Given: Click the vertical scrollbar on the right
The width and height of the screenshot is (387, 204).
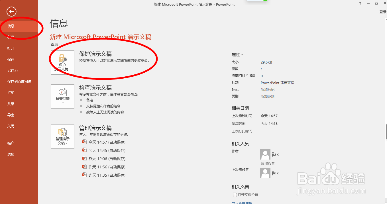Looking at the screenshot, I should (x=385, y=85).
